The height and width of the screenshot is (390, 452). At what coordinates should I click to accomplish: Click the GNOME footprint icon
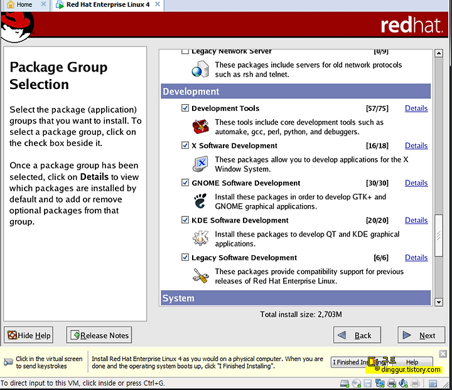click(200, 201)
